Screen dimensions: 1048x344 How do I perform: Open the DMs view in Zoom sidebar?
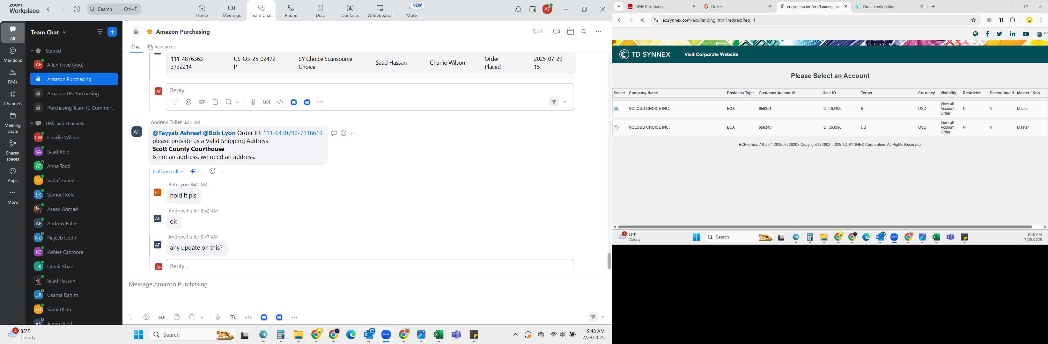click(x=13, y=76)
